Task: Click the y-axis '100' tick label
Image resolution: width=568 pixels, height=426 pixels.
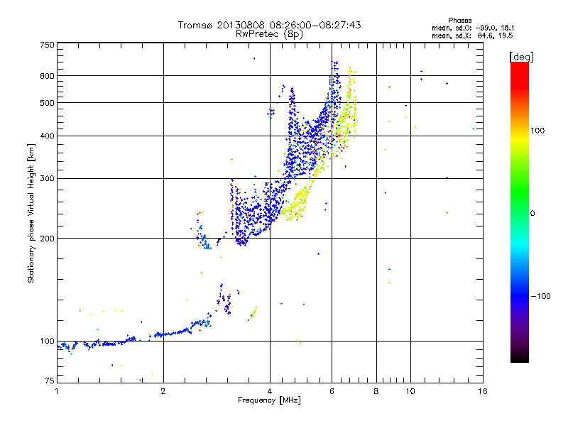Action: (47, 342)
